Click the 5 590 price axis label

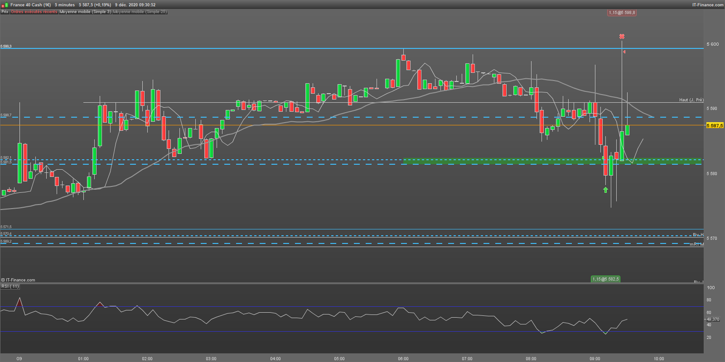(x=713, y=109)
